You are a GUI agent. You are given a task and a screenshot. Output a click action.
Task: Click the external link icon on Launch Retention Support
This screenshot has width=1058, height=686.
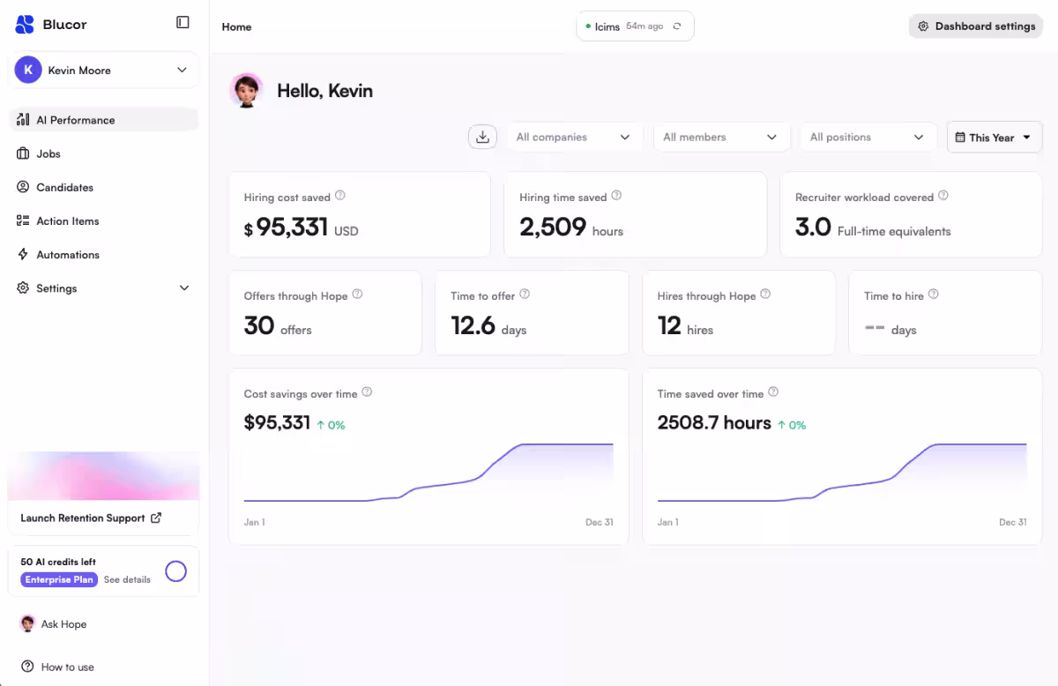point(156,518)
